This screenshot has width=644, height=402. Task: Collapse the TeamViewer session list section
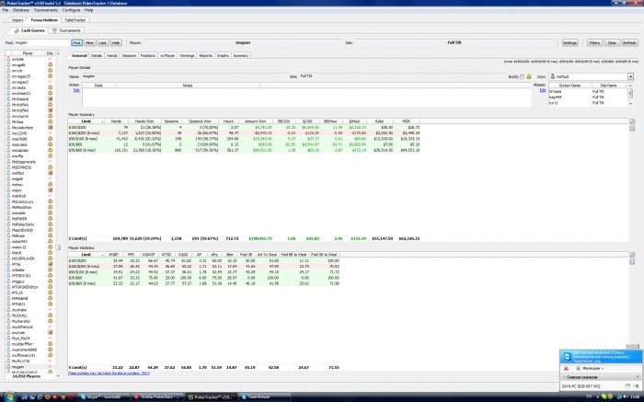pyautogui.click(x=565, y=377)
